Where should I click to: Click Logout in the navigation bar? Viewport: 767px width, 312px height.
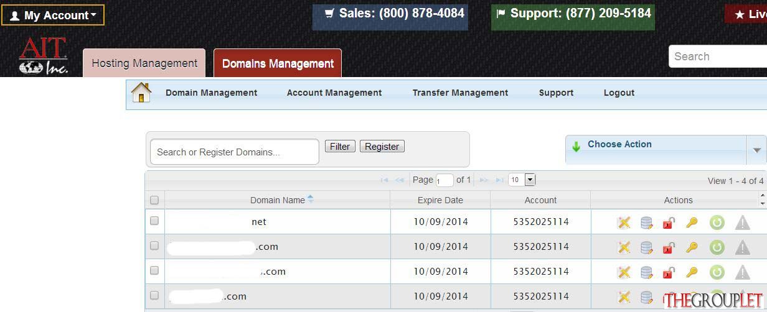point(619,93)
